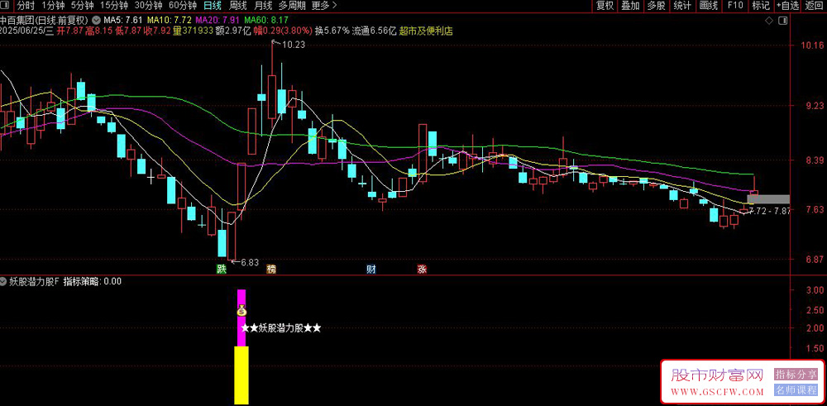This screenshot has height=406, width=827.
Task: Toggle the left panel icon beside 分时
Action: pos(7,6)
